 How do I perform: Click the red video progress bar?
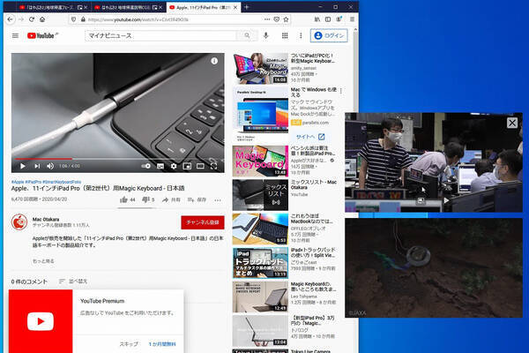pyautogui.click(x=43, y=159)
